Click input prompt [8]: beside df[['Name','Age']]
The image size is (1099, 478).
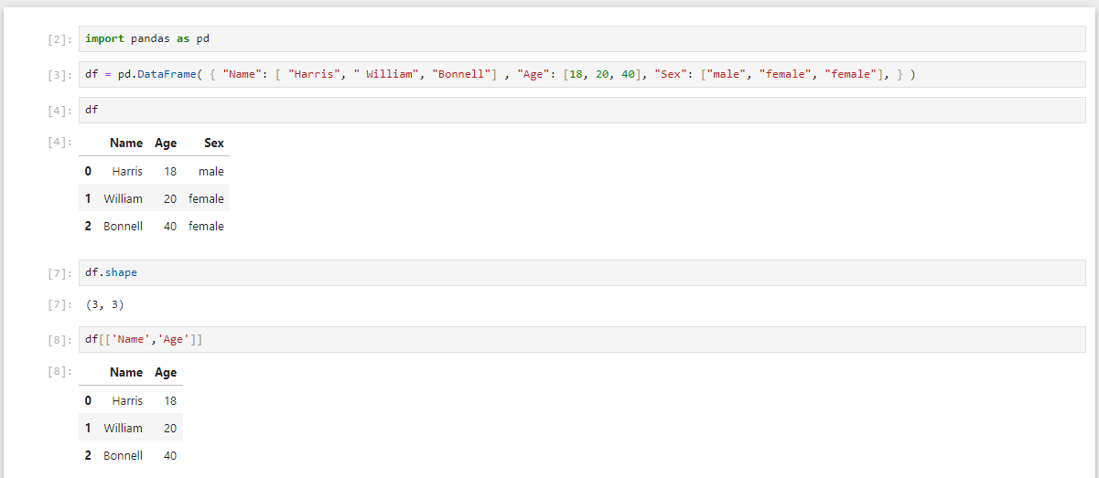click(x=59, y=340)
